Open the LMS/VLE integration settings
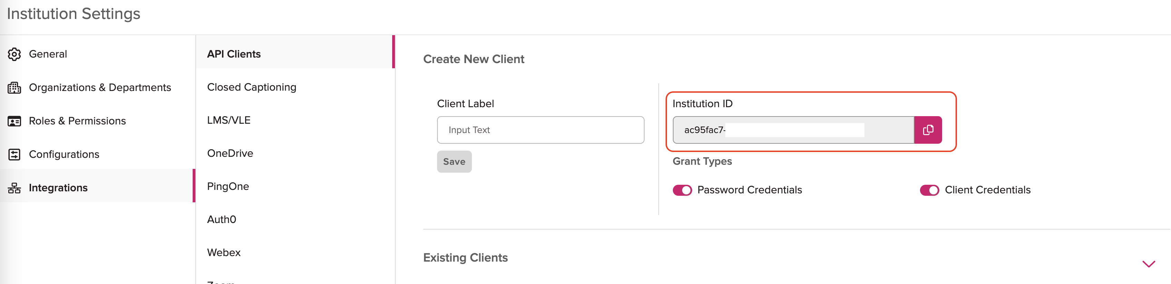This screenshot has width=1171, height=284. pos(229,120)
